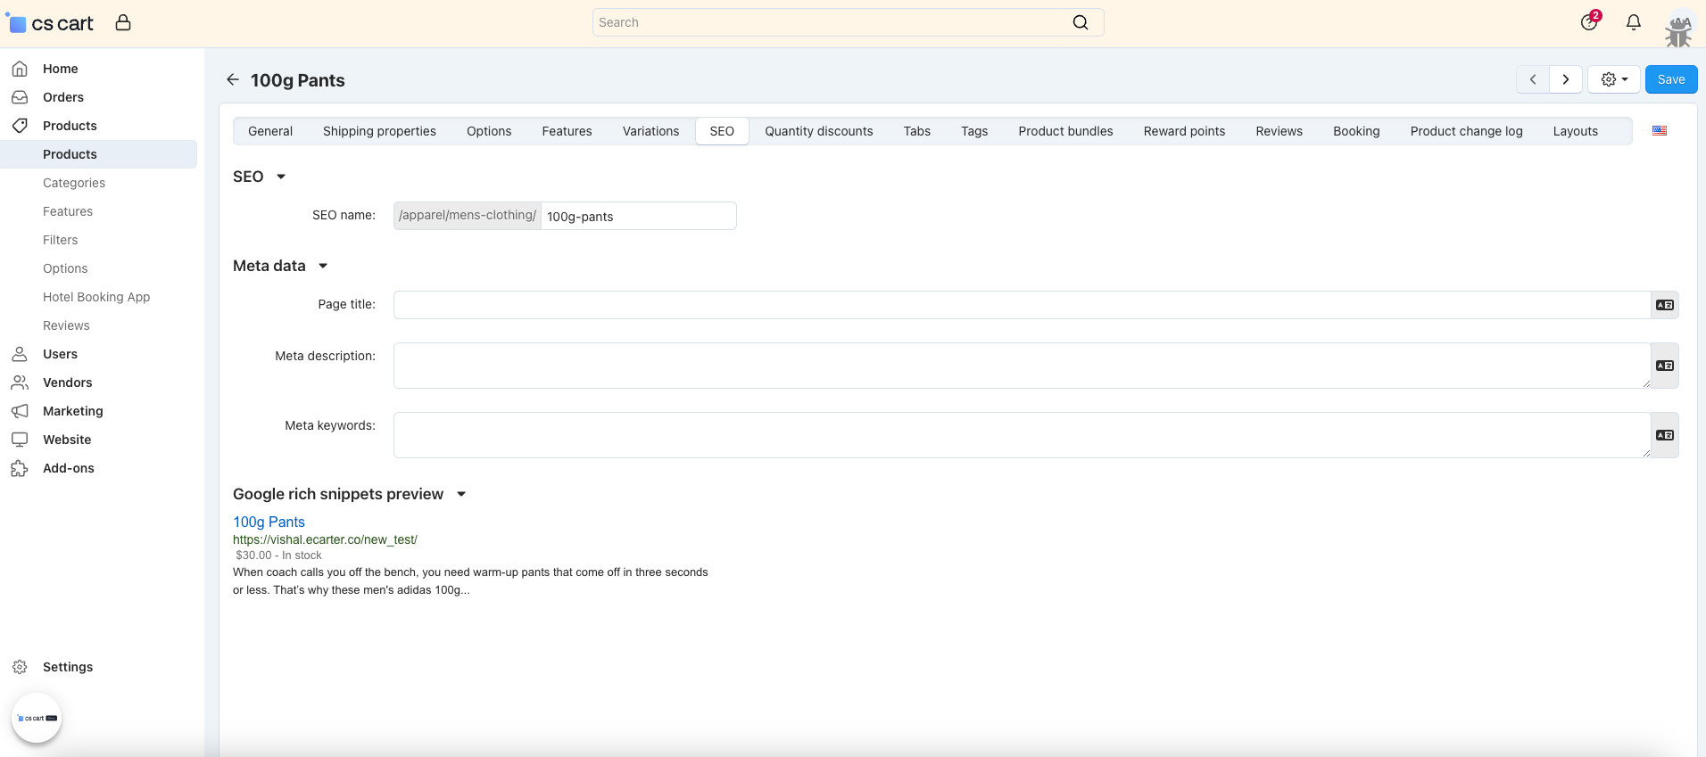1706x757 pixels.
Task: Switch to the Quantity discounts tab
Action: 819,131
